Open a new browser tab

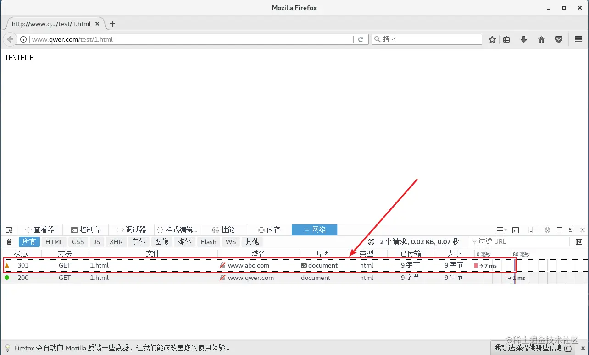point(112,24)
